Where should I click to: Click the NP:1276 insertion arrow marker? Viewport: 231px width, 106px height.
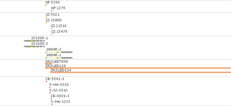[52, 11]
